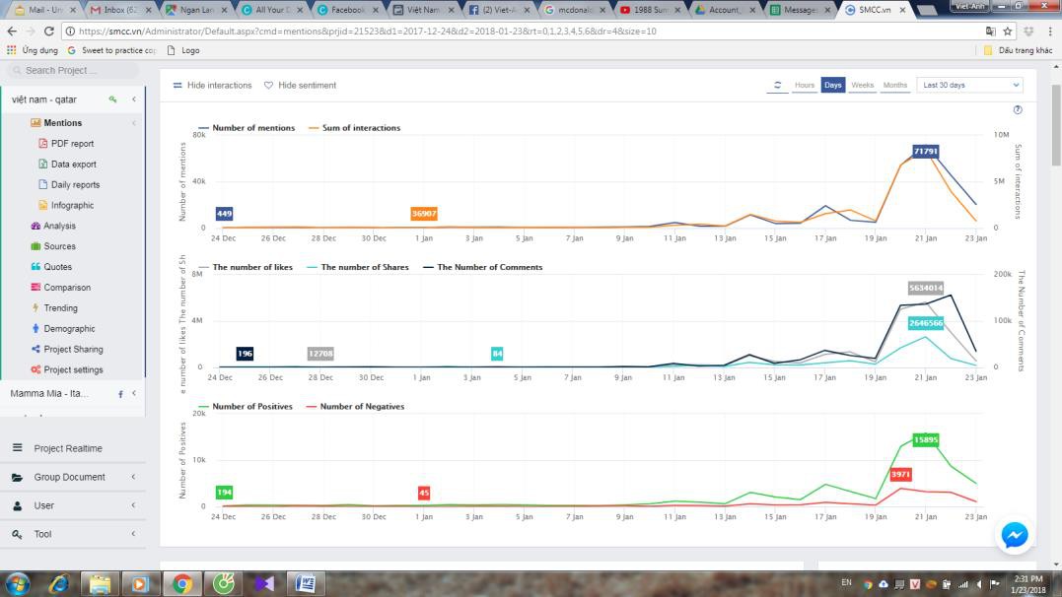Image resolution: width=1062 pixels, height=597 pixels.
Task: Open Project Realtime
Action: pyautogui.click(x=67, y=448)
